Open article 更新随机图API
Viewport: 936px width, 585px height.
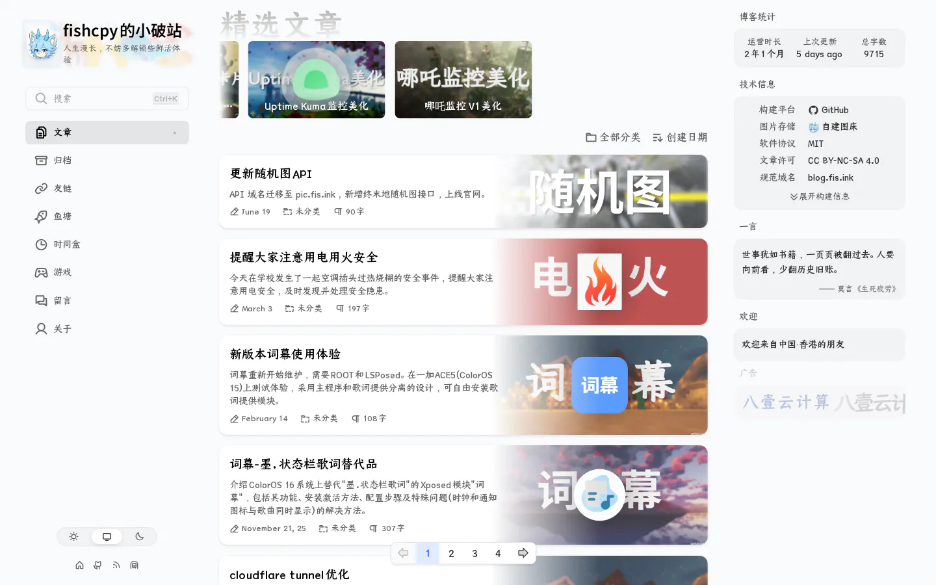(x=463, y=192)
